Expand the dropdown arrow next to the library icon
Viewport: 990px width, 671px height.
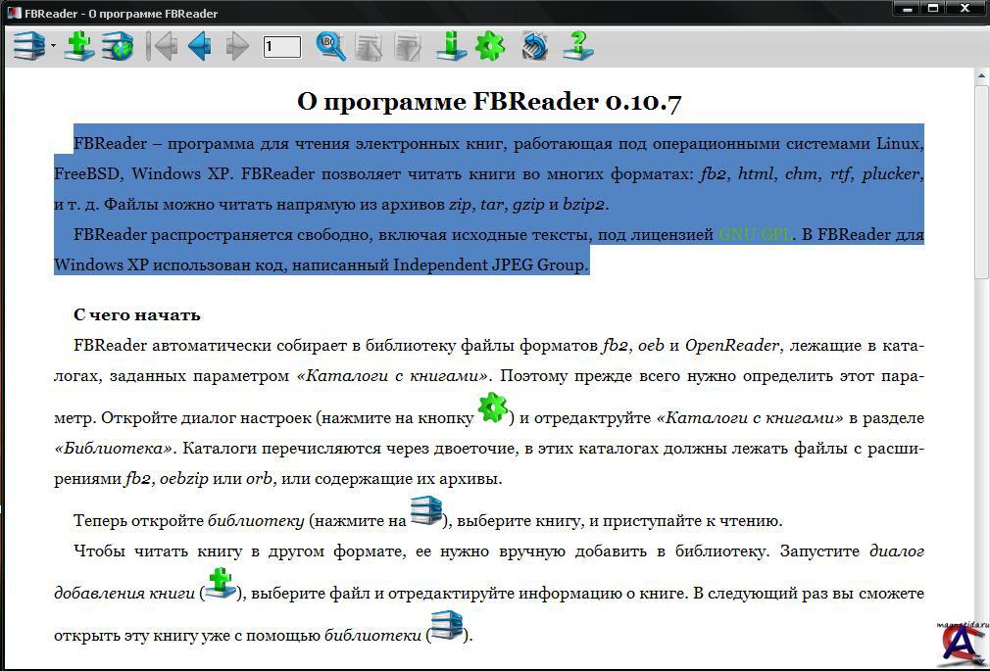(x=53, y=47)
